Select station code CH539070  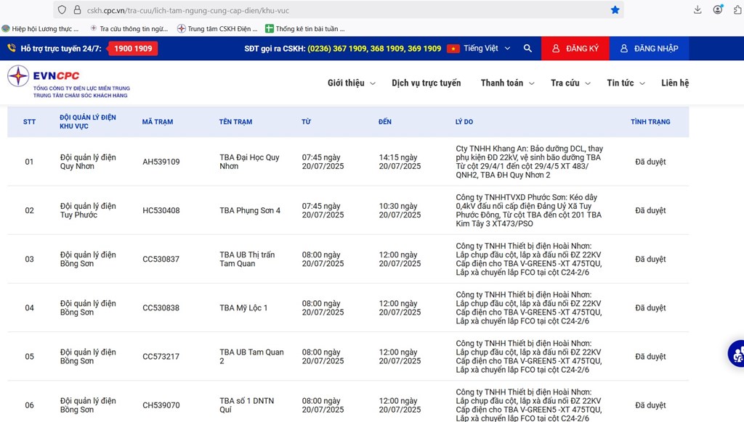click(161, 405)
